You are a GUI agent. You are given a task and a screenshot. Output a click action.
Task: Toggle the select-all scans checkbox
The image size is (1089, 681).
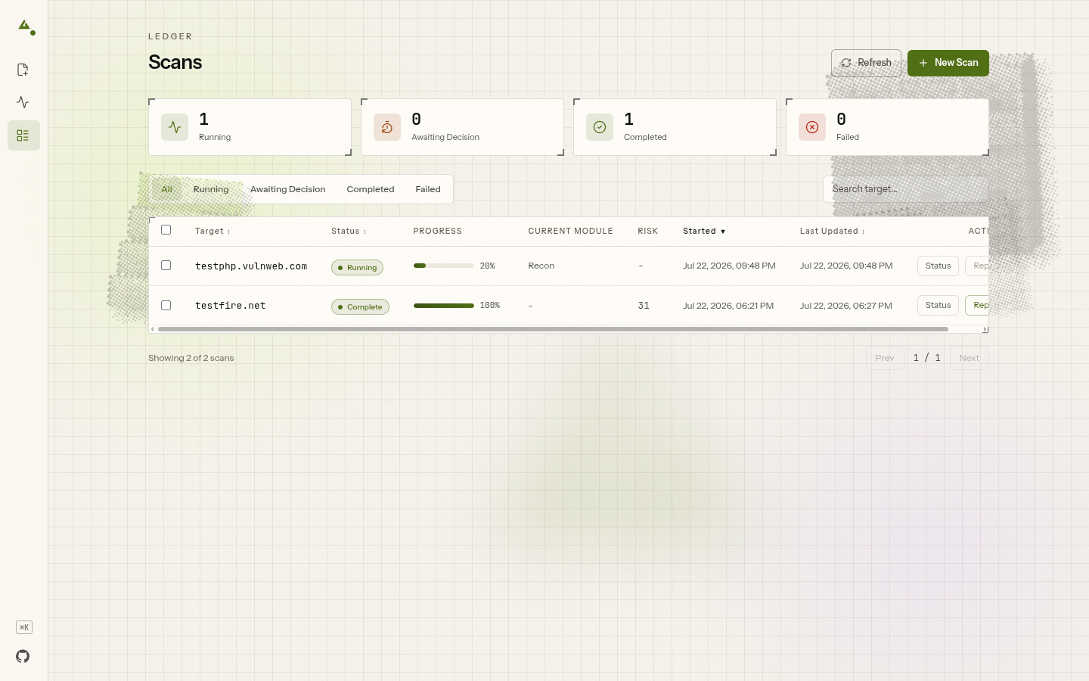tap(166, 230)
